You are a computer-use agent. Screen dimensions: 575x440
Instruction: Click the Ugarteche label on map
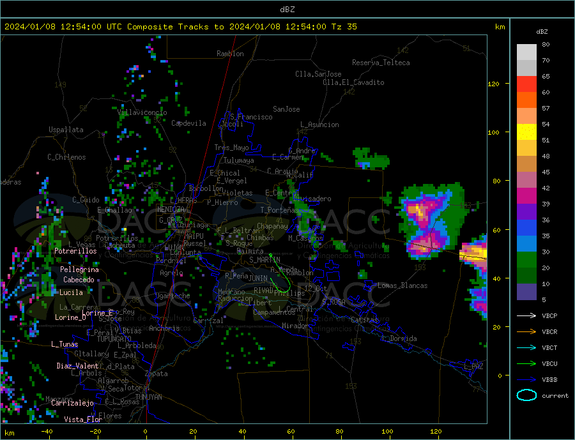point(172,296)
